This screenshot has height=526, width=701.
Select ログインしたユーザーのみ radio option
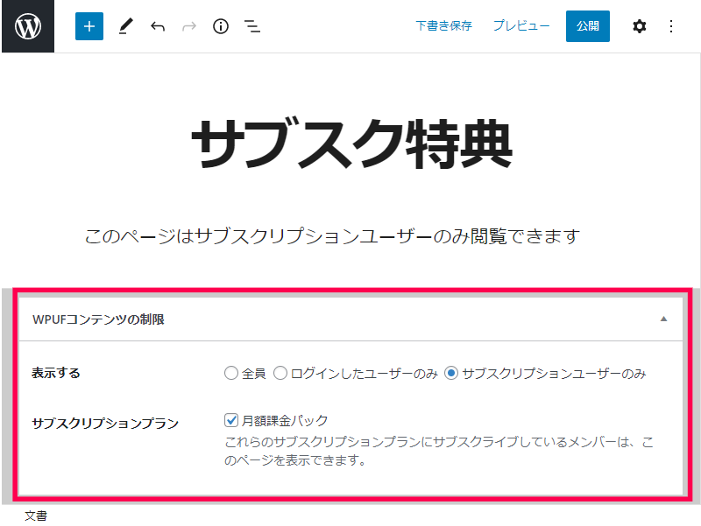click(280, 373)
